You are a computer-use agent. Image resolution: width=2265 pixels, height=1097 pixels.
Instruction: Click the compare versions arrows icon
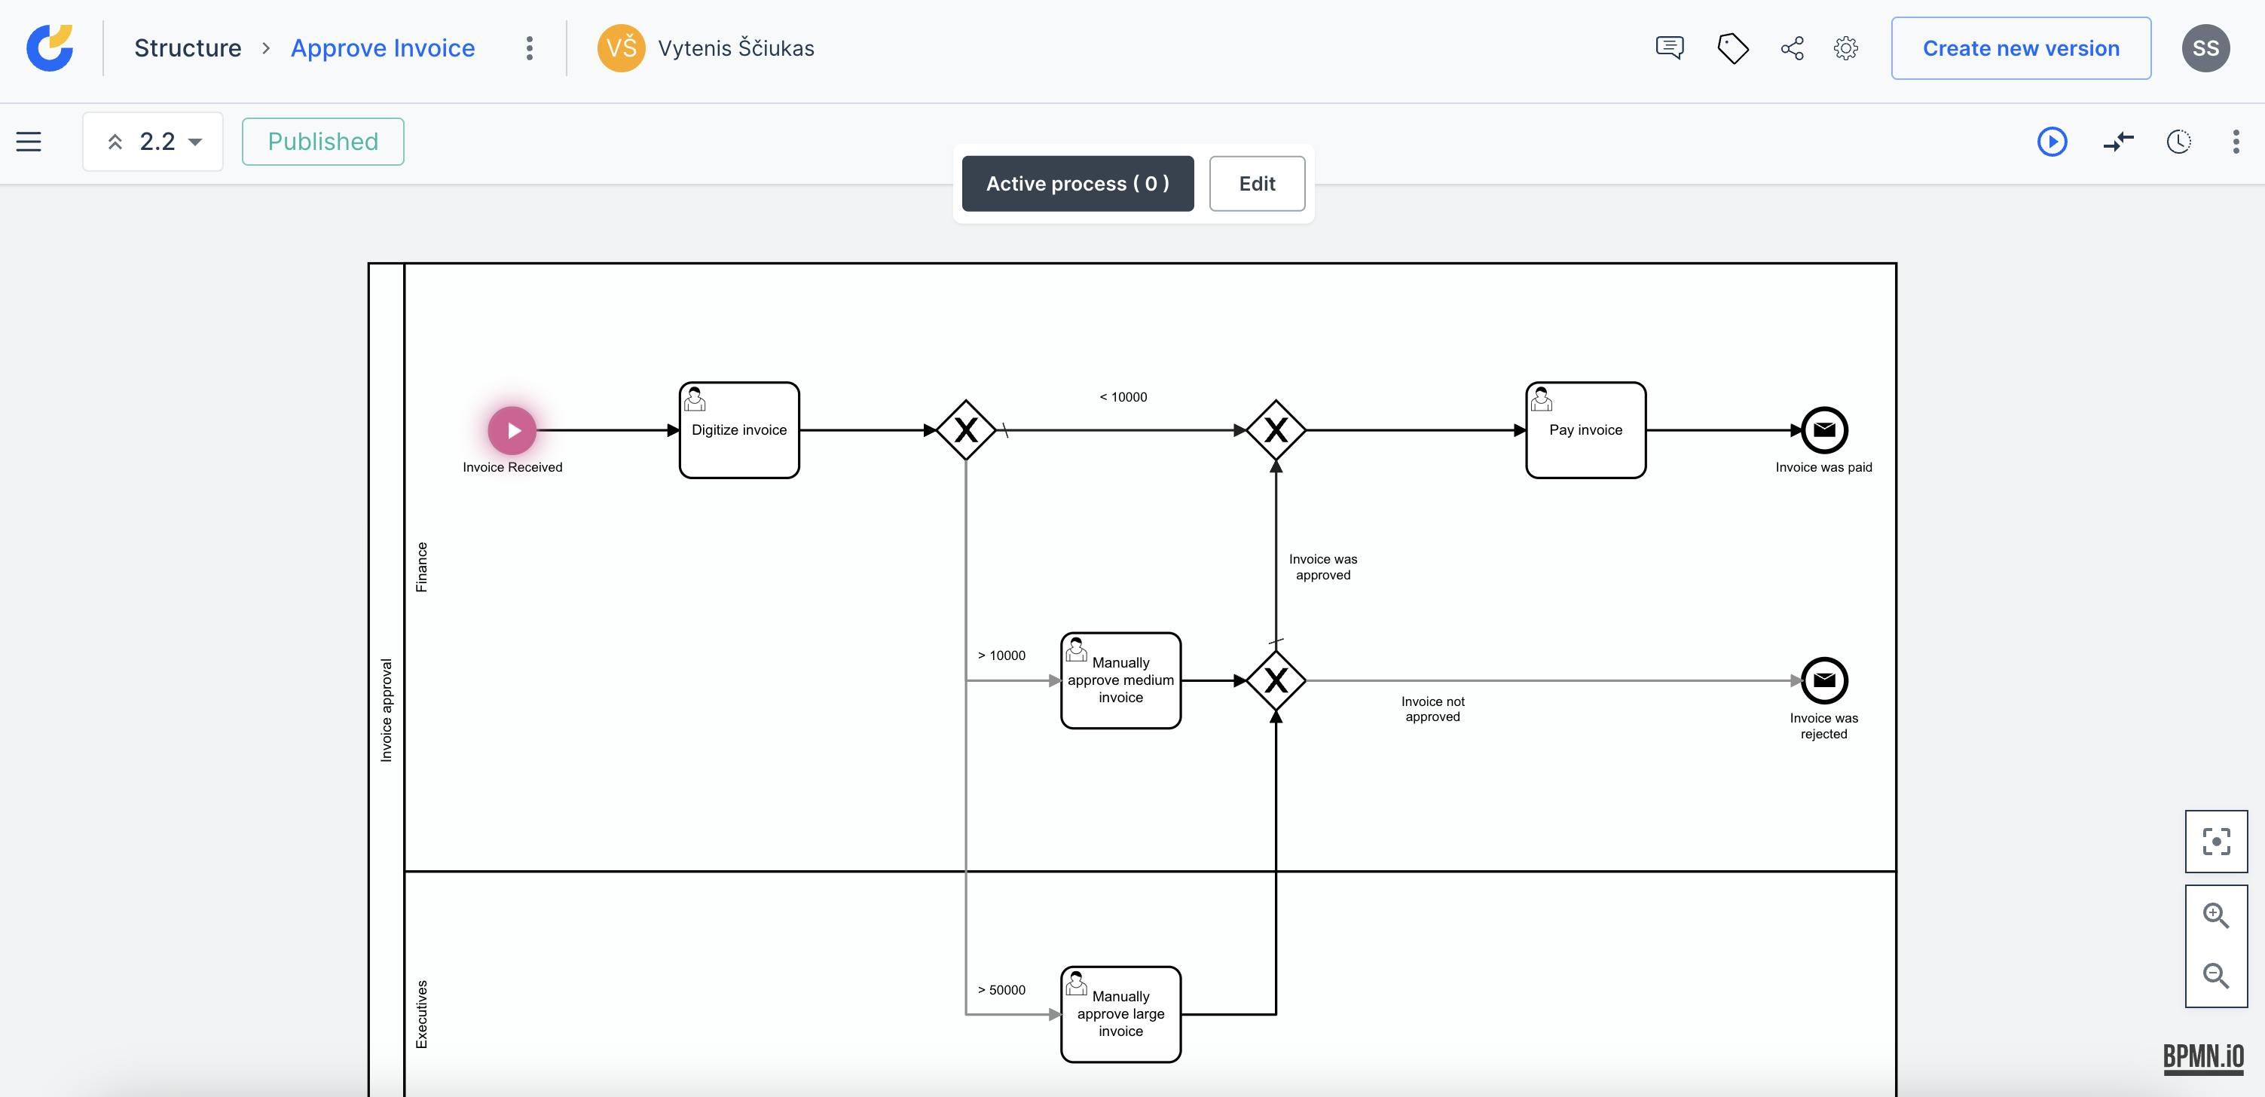(x=2118, y=142)
